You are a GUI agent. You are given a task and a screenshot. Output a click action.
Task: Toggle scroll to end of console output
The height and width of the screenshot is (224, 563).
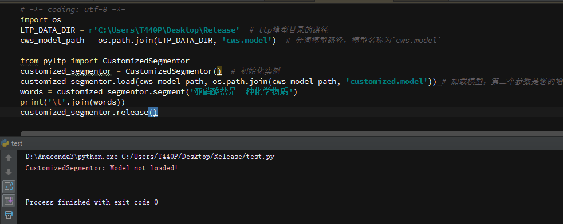[9, 201]
